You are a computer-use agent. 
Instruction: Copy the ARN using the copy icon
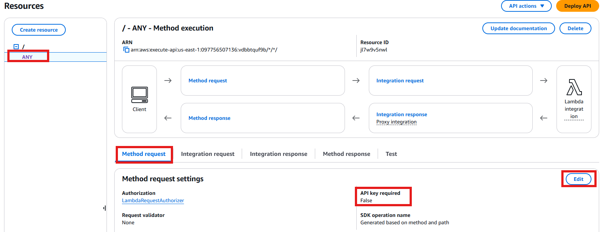pos(126,50)
